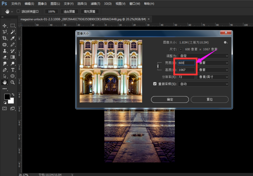
Task: Click the 确定 button
Action: 170,99
